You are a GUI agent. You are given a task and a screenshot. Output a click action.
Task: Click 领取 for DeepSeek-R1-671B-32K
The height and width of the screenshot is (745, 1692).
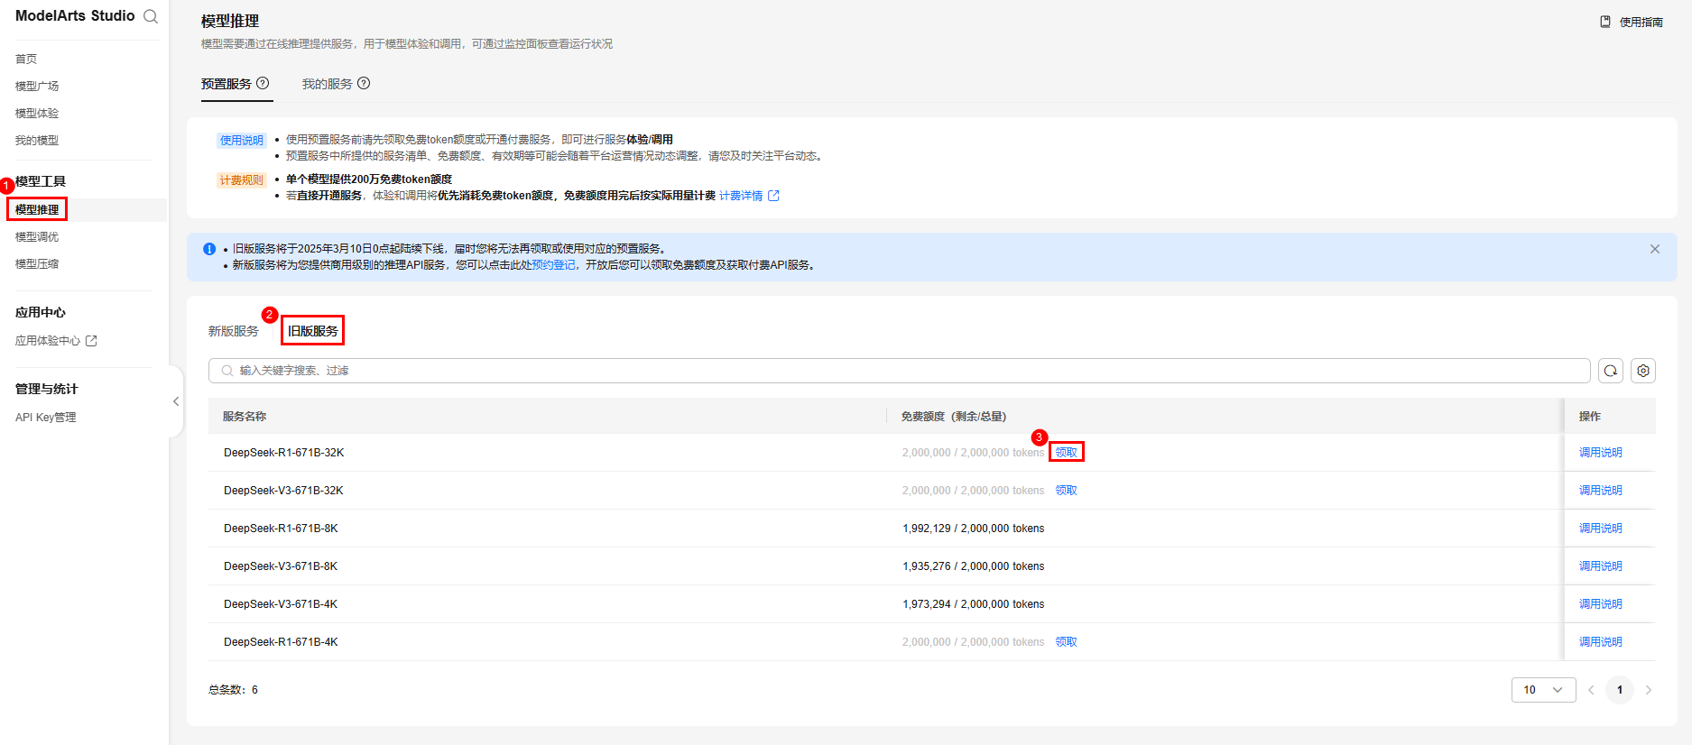1067,453
